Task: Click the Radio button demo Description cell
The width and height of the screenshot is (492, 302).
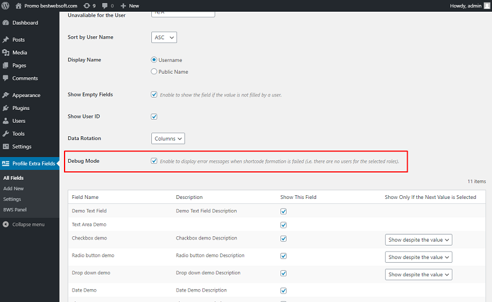Action: 210,255
